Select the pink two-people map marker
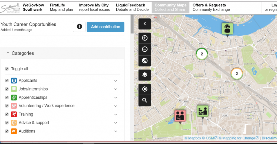Screen dimensions: 277x144 (180, 116)
